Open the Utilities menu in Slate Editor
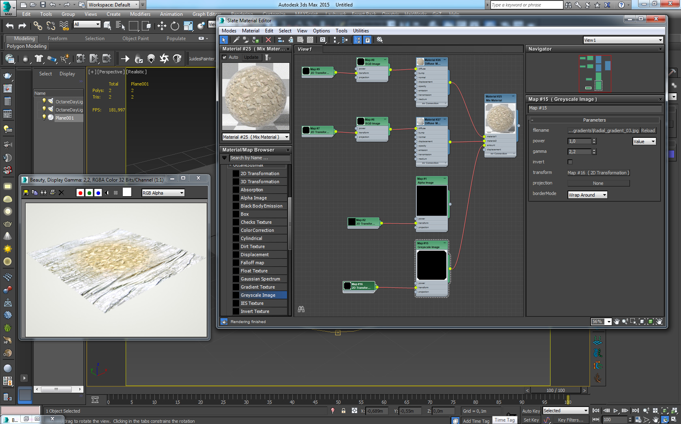The width and height of the screenshot is (681, 424). pyautogui.click(x=360, y=31)
